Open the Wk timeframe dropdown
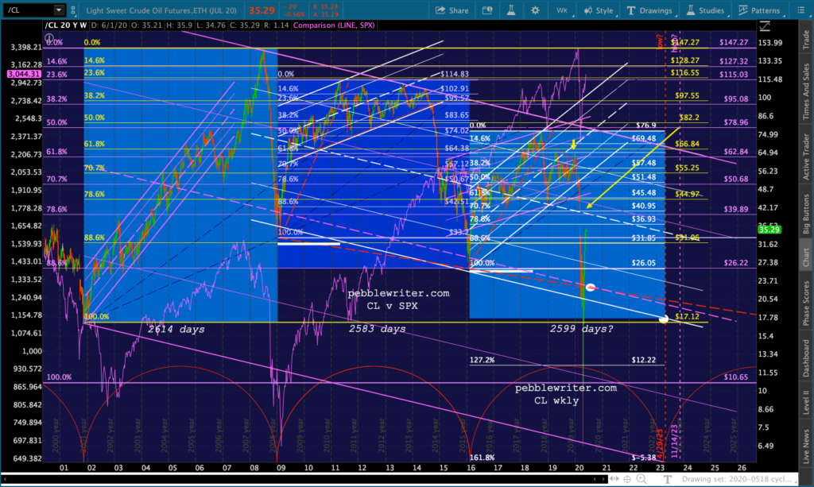The image size is (814, 487). click(562, 10)
